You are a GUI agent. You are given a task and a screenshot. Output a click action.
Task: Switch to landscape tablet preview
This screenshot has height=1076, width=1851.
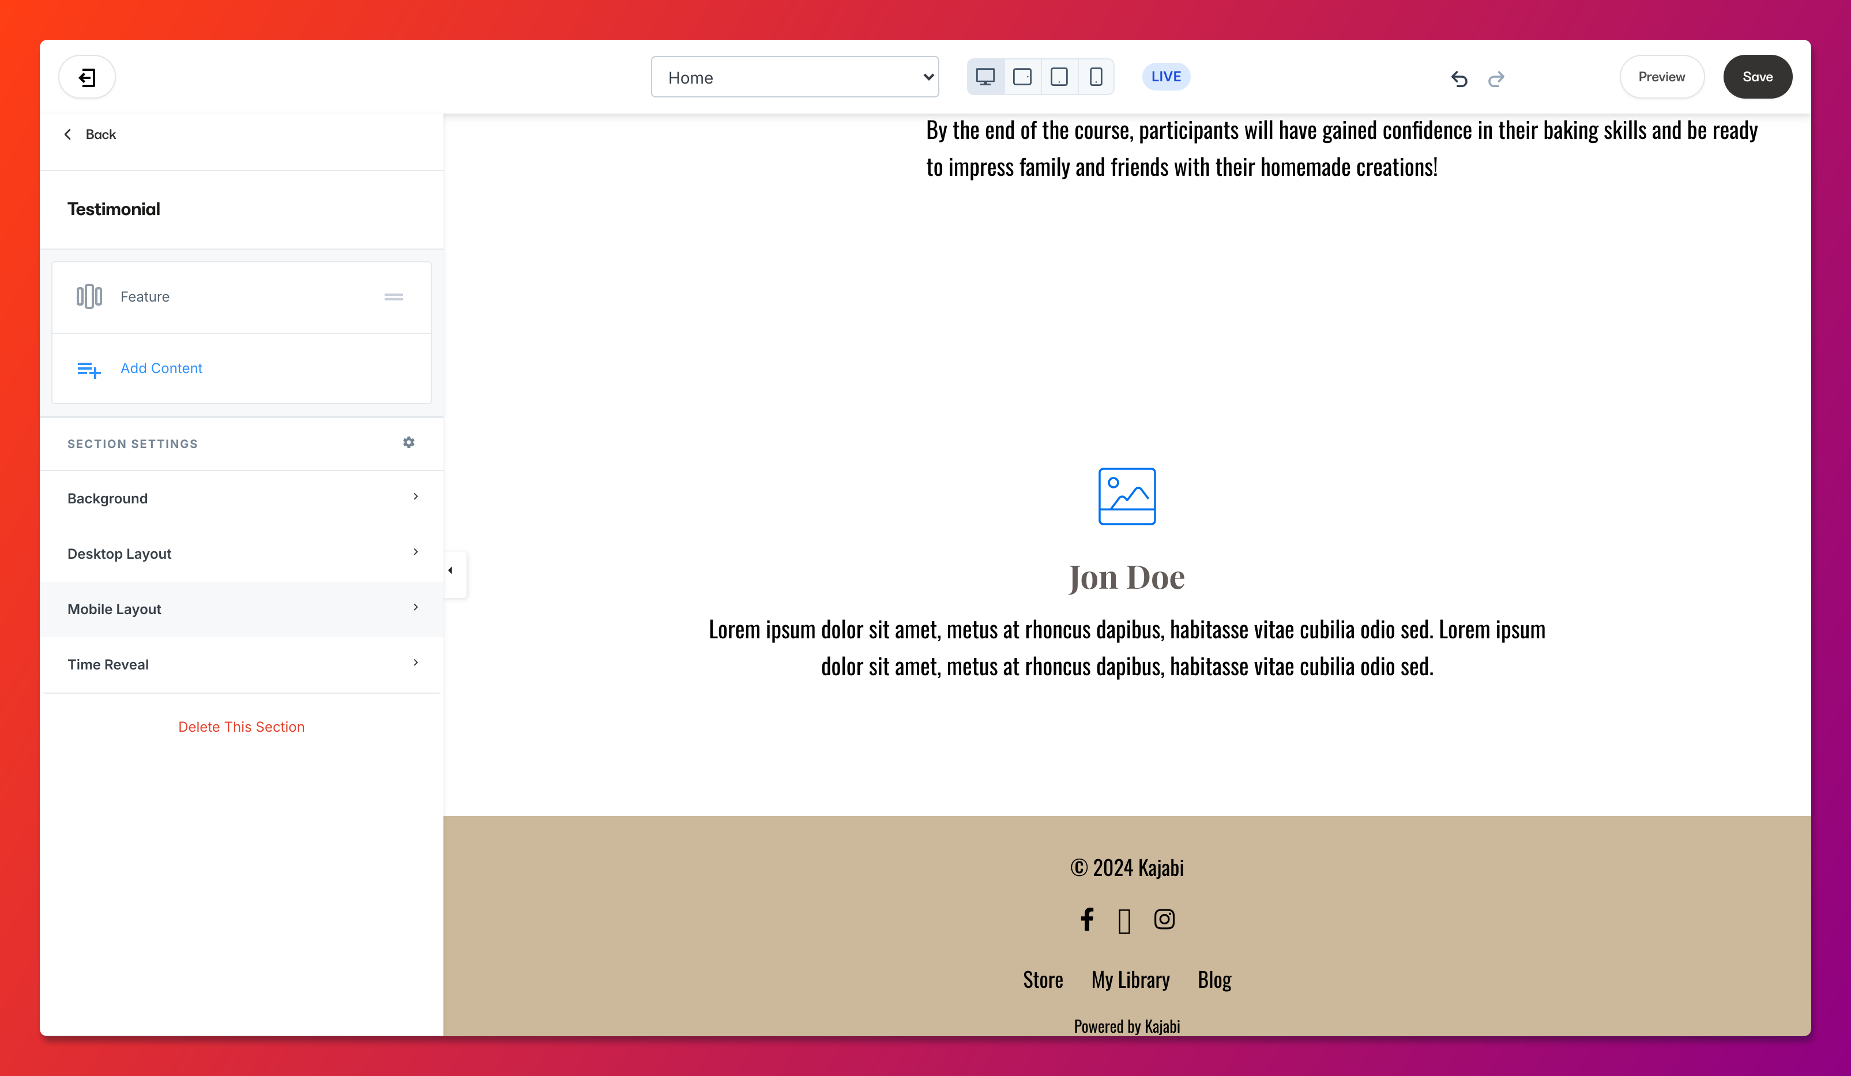pyautogui.click(x=1022, y=77)
